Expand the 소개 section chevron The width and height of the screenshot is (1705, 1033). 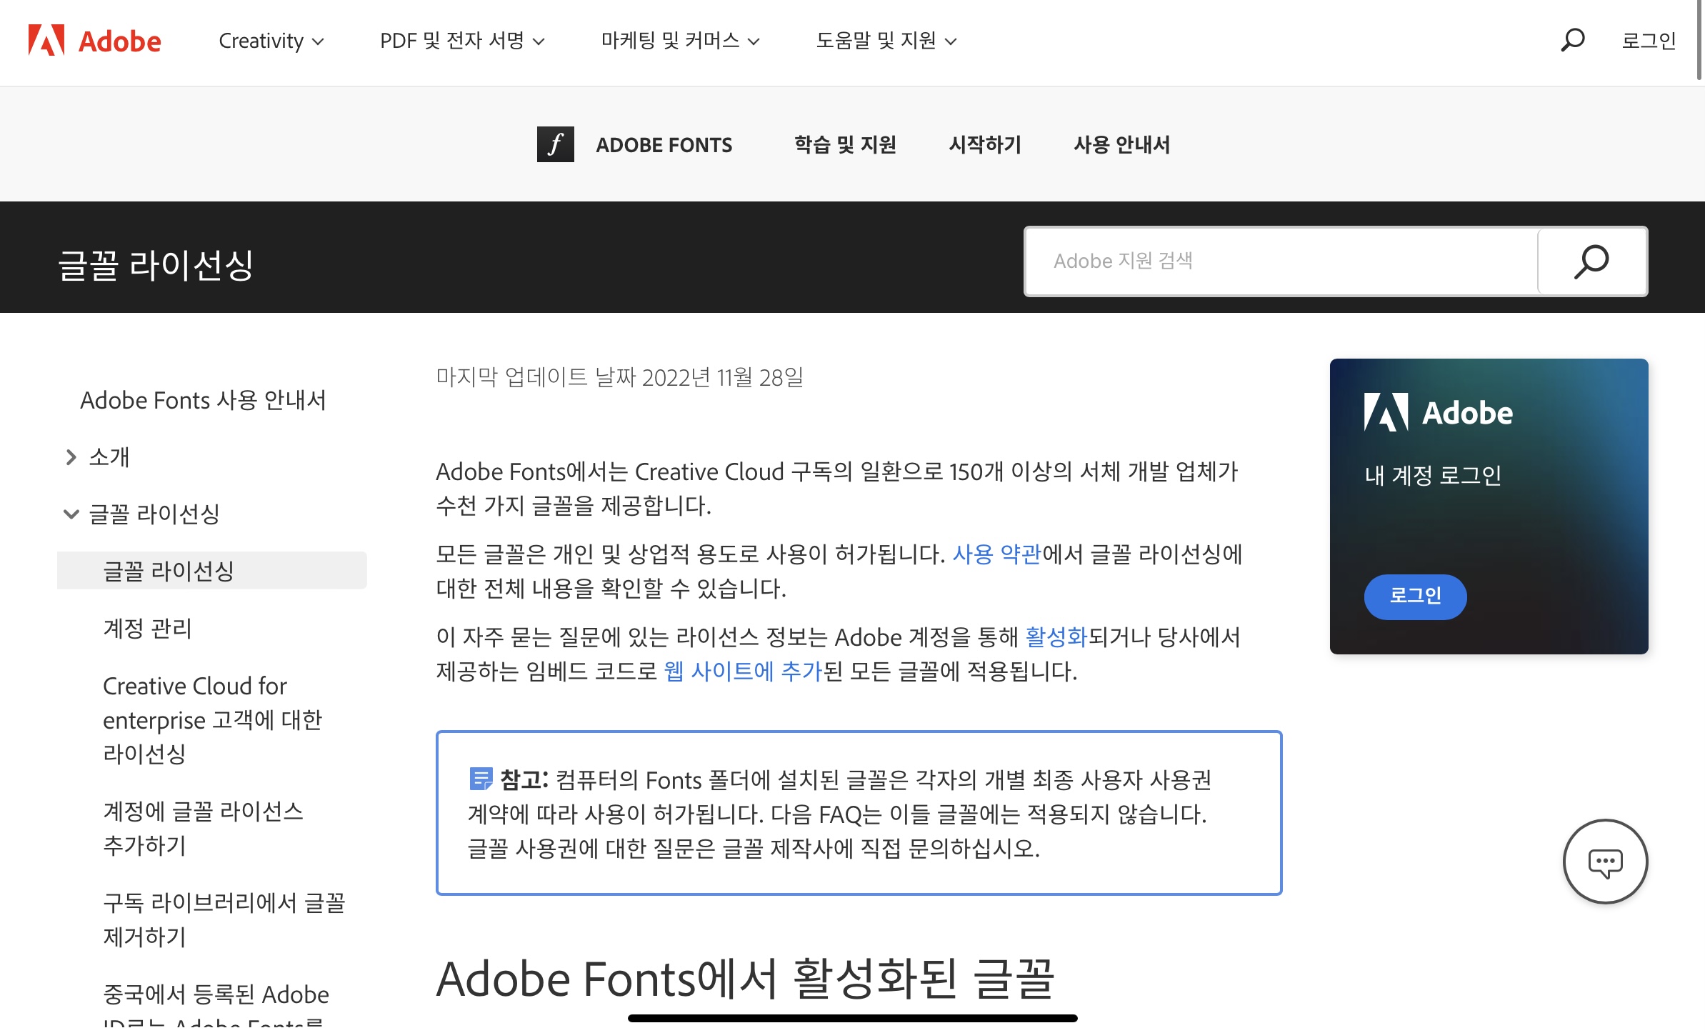click(x=71, y=457)
